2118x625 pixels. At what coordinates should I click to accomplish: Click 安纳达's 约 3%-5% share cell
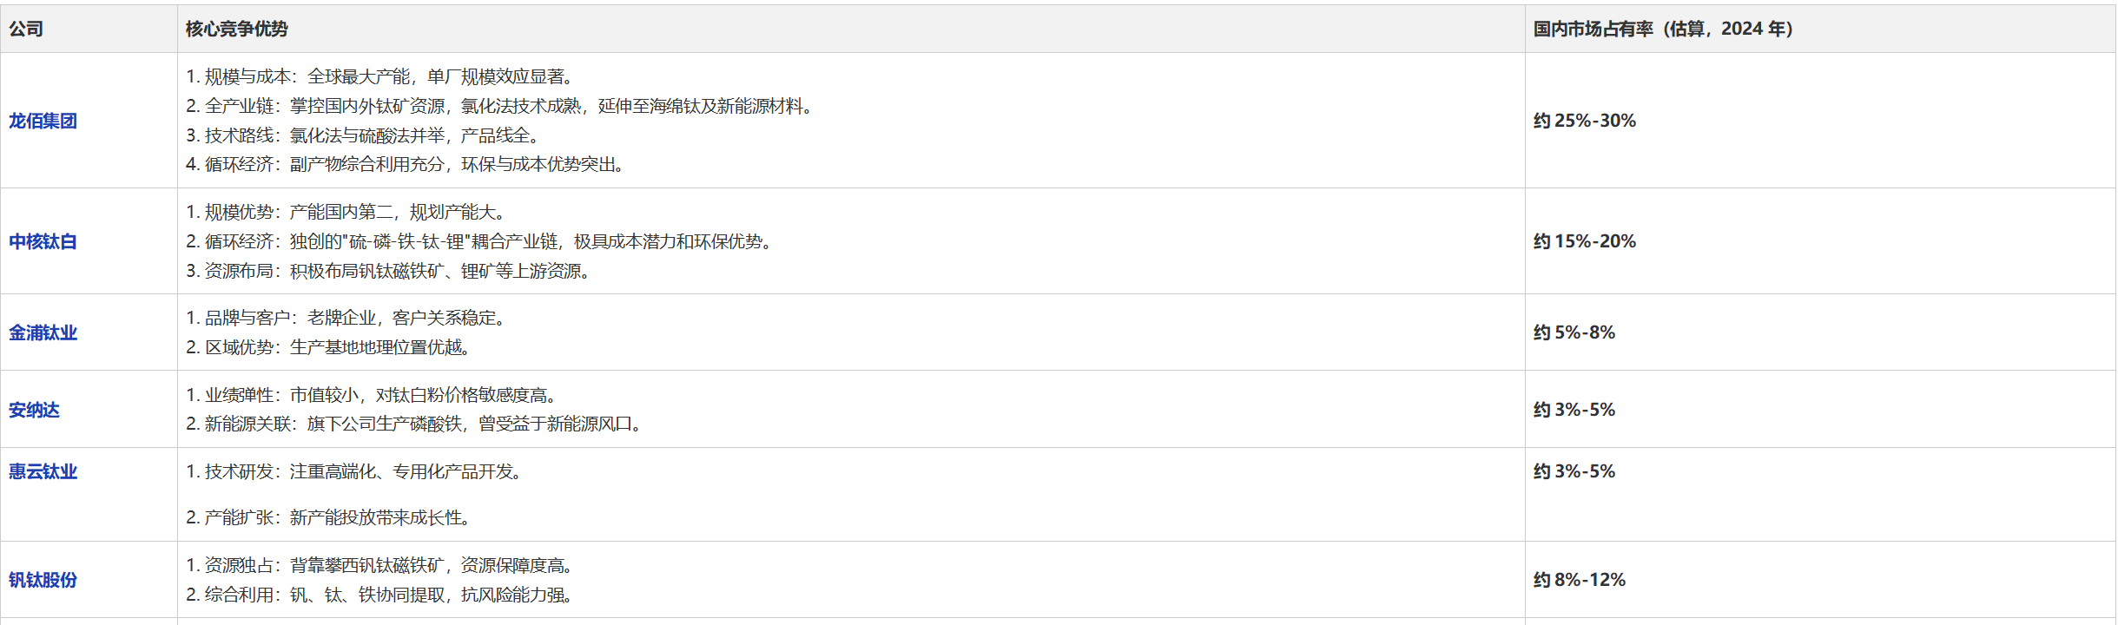point(1574,410)
